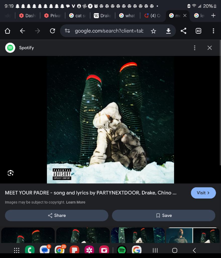Open Spotify source name link
Screen dimensions: 221x258
[x=26, y=48]
